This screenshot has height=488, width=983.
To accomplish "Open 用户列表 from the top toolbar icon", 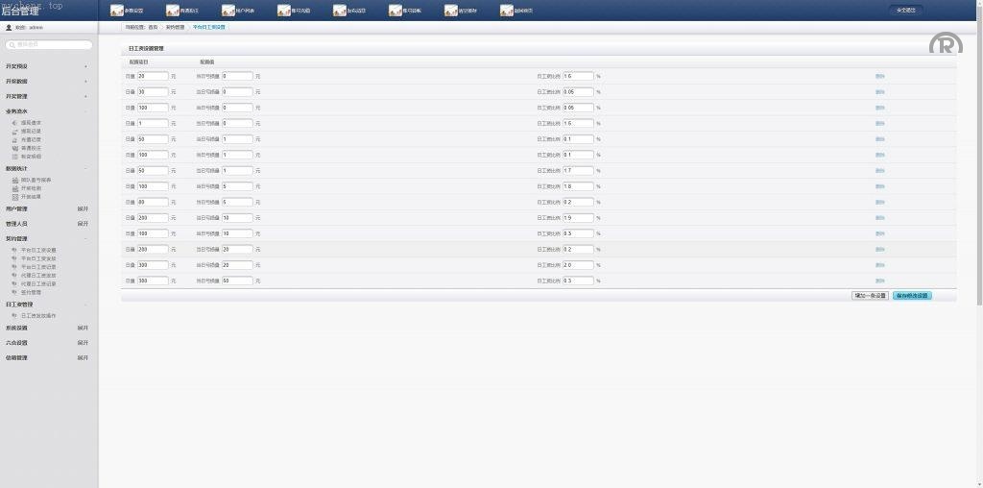I will (228, 11).
